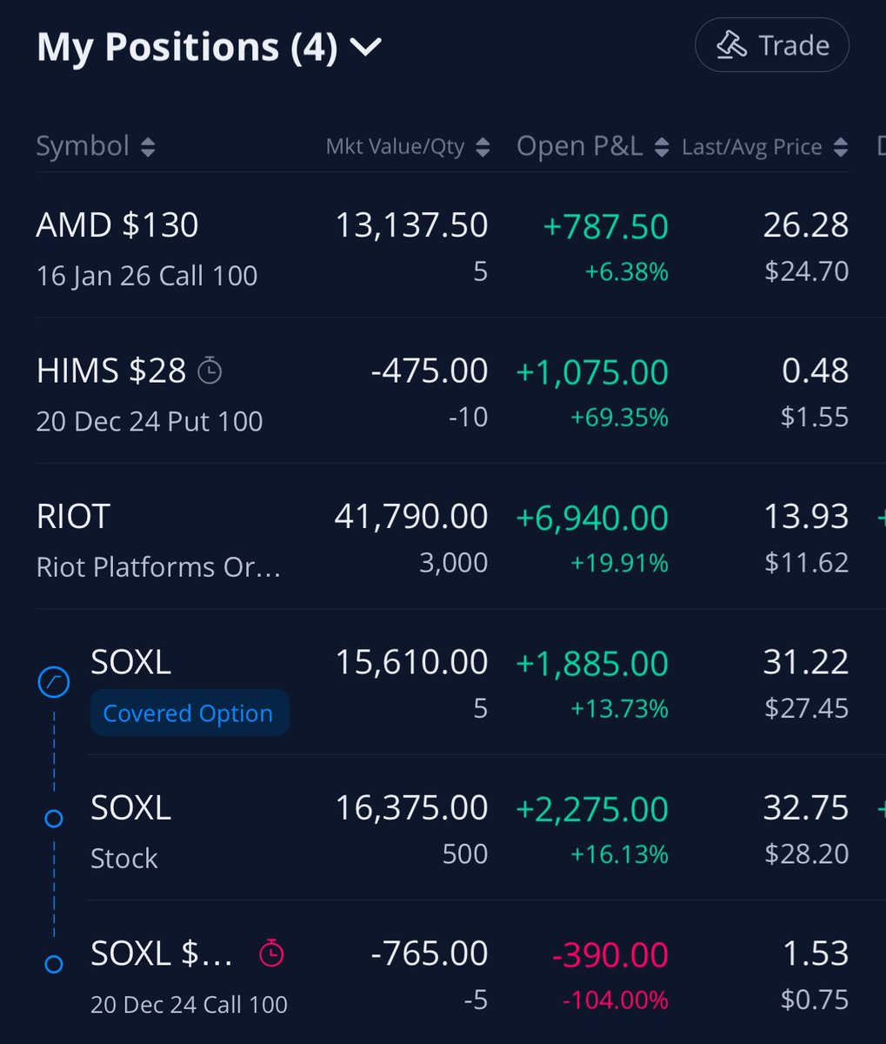Click covered SOXL value 15,610.00
The image size is (886, 1044).
tap(412, 662)
